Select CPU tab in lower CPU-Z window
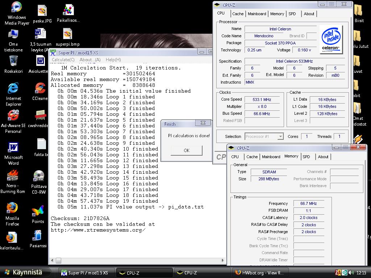This screenshot has height=278, width=371. coord(235,157)
